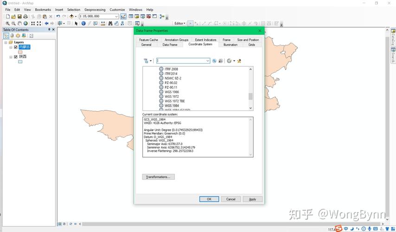The height and width of the screenshot is (232, 396).
Task: Open the Customize menu
Action: [117, 10]
